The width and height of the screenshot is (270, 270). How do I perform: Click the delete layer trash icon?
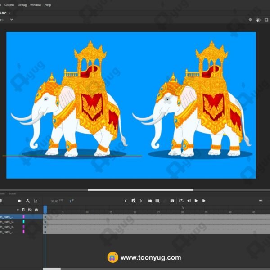(1, 201)
